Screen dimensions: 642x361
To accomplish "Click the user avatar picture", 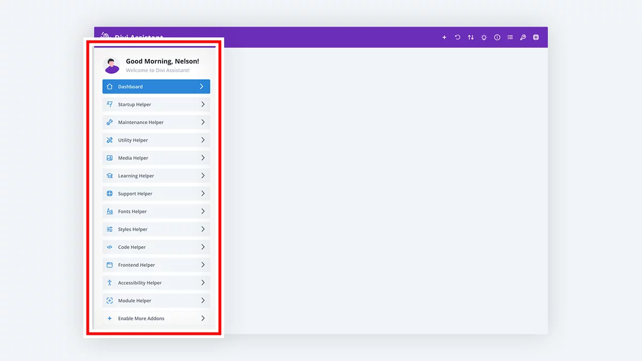I will 112,65.
